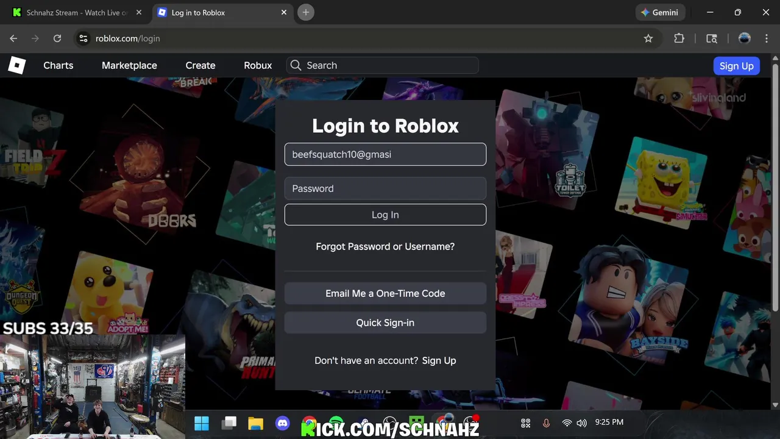Focus the Password input field
Screen dimensions: 780x439
(x=385, y=188)
